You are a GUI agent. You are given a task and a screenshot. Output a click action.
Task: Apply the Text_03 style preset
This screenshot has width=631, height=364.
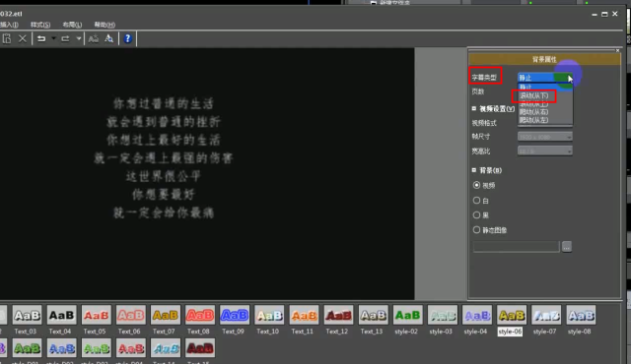[27, 316]
